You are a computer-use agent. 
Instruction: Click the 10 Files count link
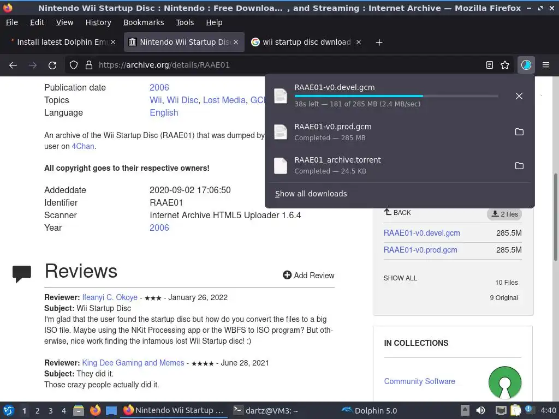[x=506, y=283]
